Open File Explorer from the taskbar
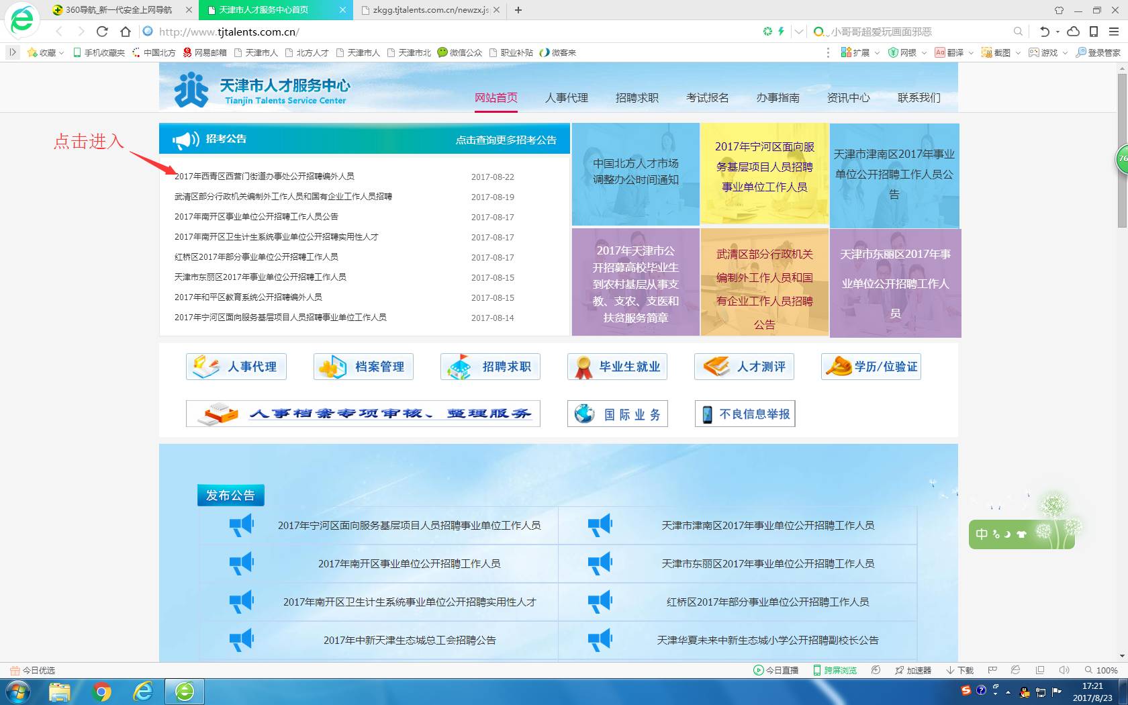Screen dimensions: 1128x705 click(x=60, y=692)
